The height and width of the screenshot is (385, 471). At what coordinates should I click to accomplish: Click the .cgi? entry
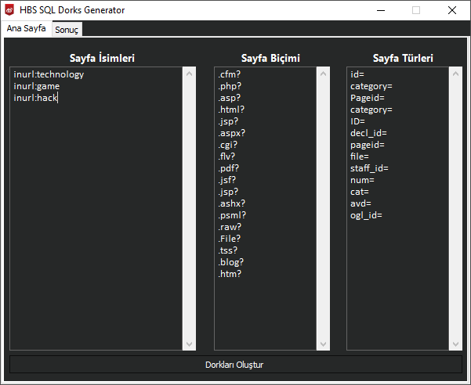click(228, 145)
